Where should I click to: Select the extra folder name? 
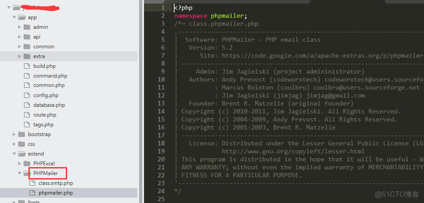[39, 56]
